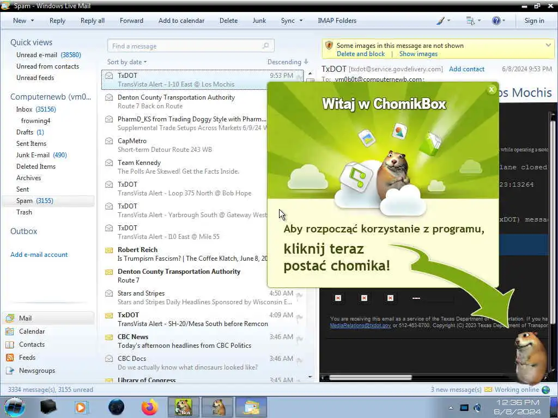Viewport: 558px width, 418px height.
Task: Click the Working online globe icon in status bar
Action: click(545, 390)
